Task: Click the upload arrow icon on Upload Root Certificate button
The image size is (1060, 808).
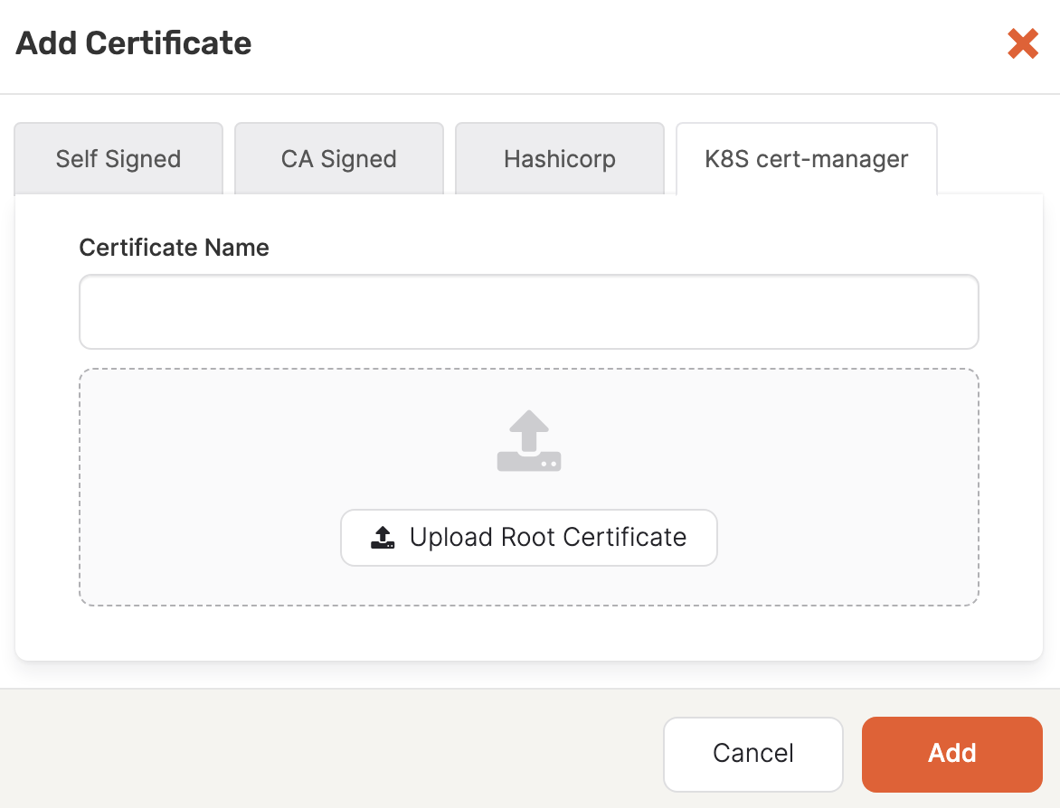Action: point(383,537)
